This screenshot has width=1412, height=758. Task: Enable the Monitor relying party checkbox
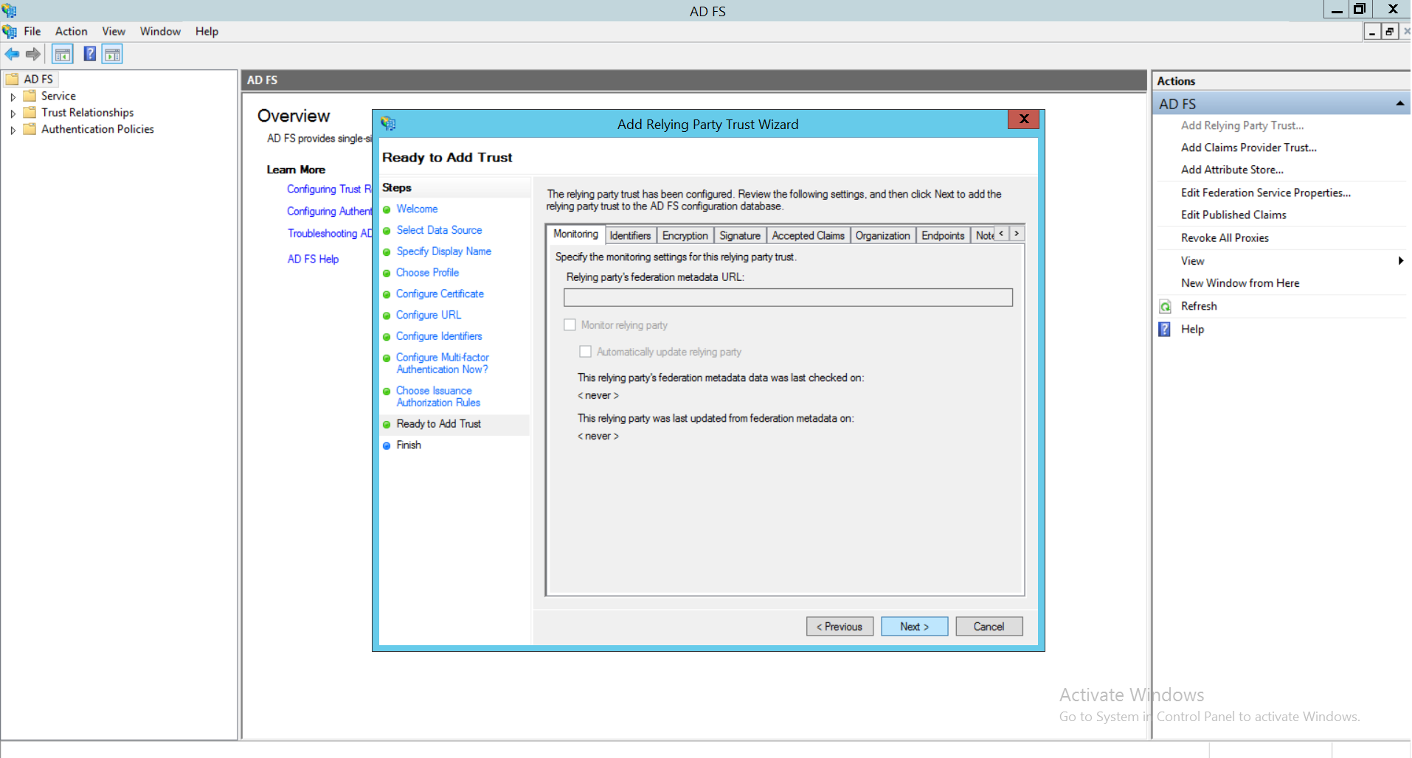point(569,324)
